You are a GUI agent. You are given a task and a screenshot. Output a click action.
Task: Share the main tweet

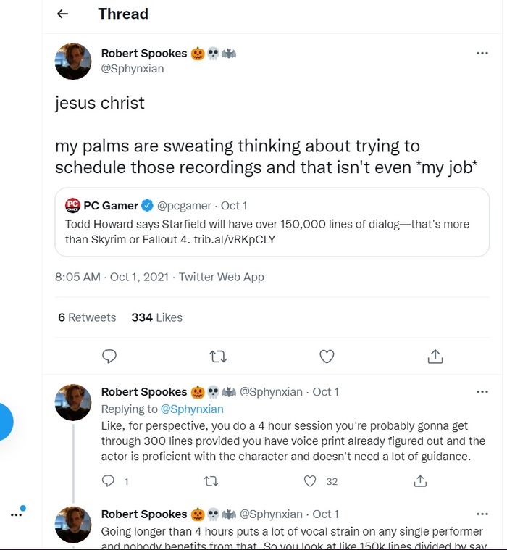tap(435, 356)
